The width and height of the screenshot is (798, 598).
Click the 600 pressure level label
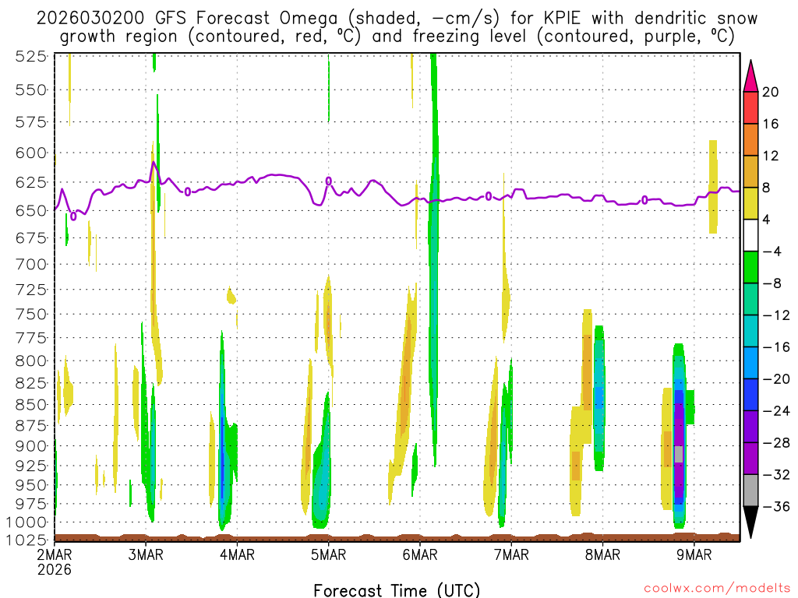point(31,153)
